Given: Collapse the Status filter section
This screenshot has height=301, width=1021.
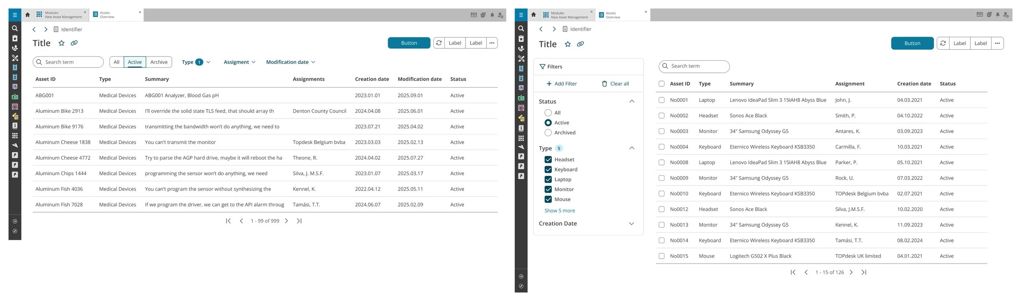Looking at the screenshot, I should 632,101.
